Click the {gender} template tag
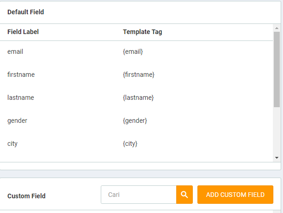The width and height of the screenshot is (283, 213). coord(135,121)
